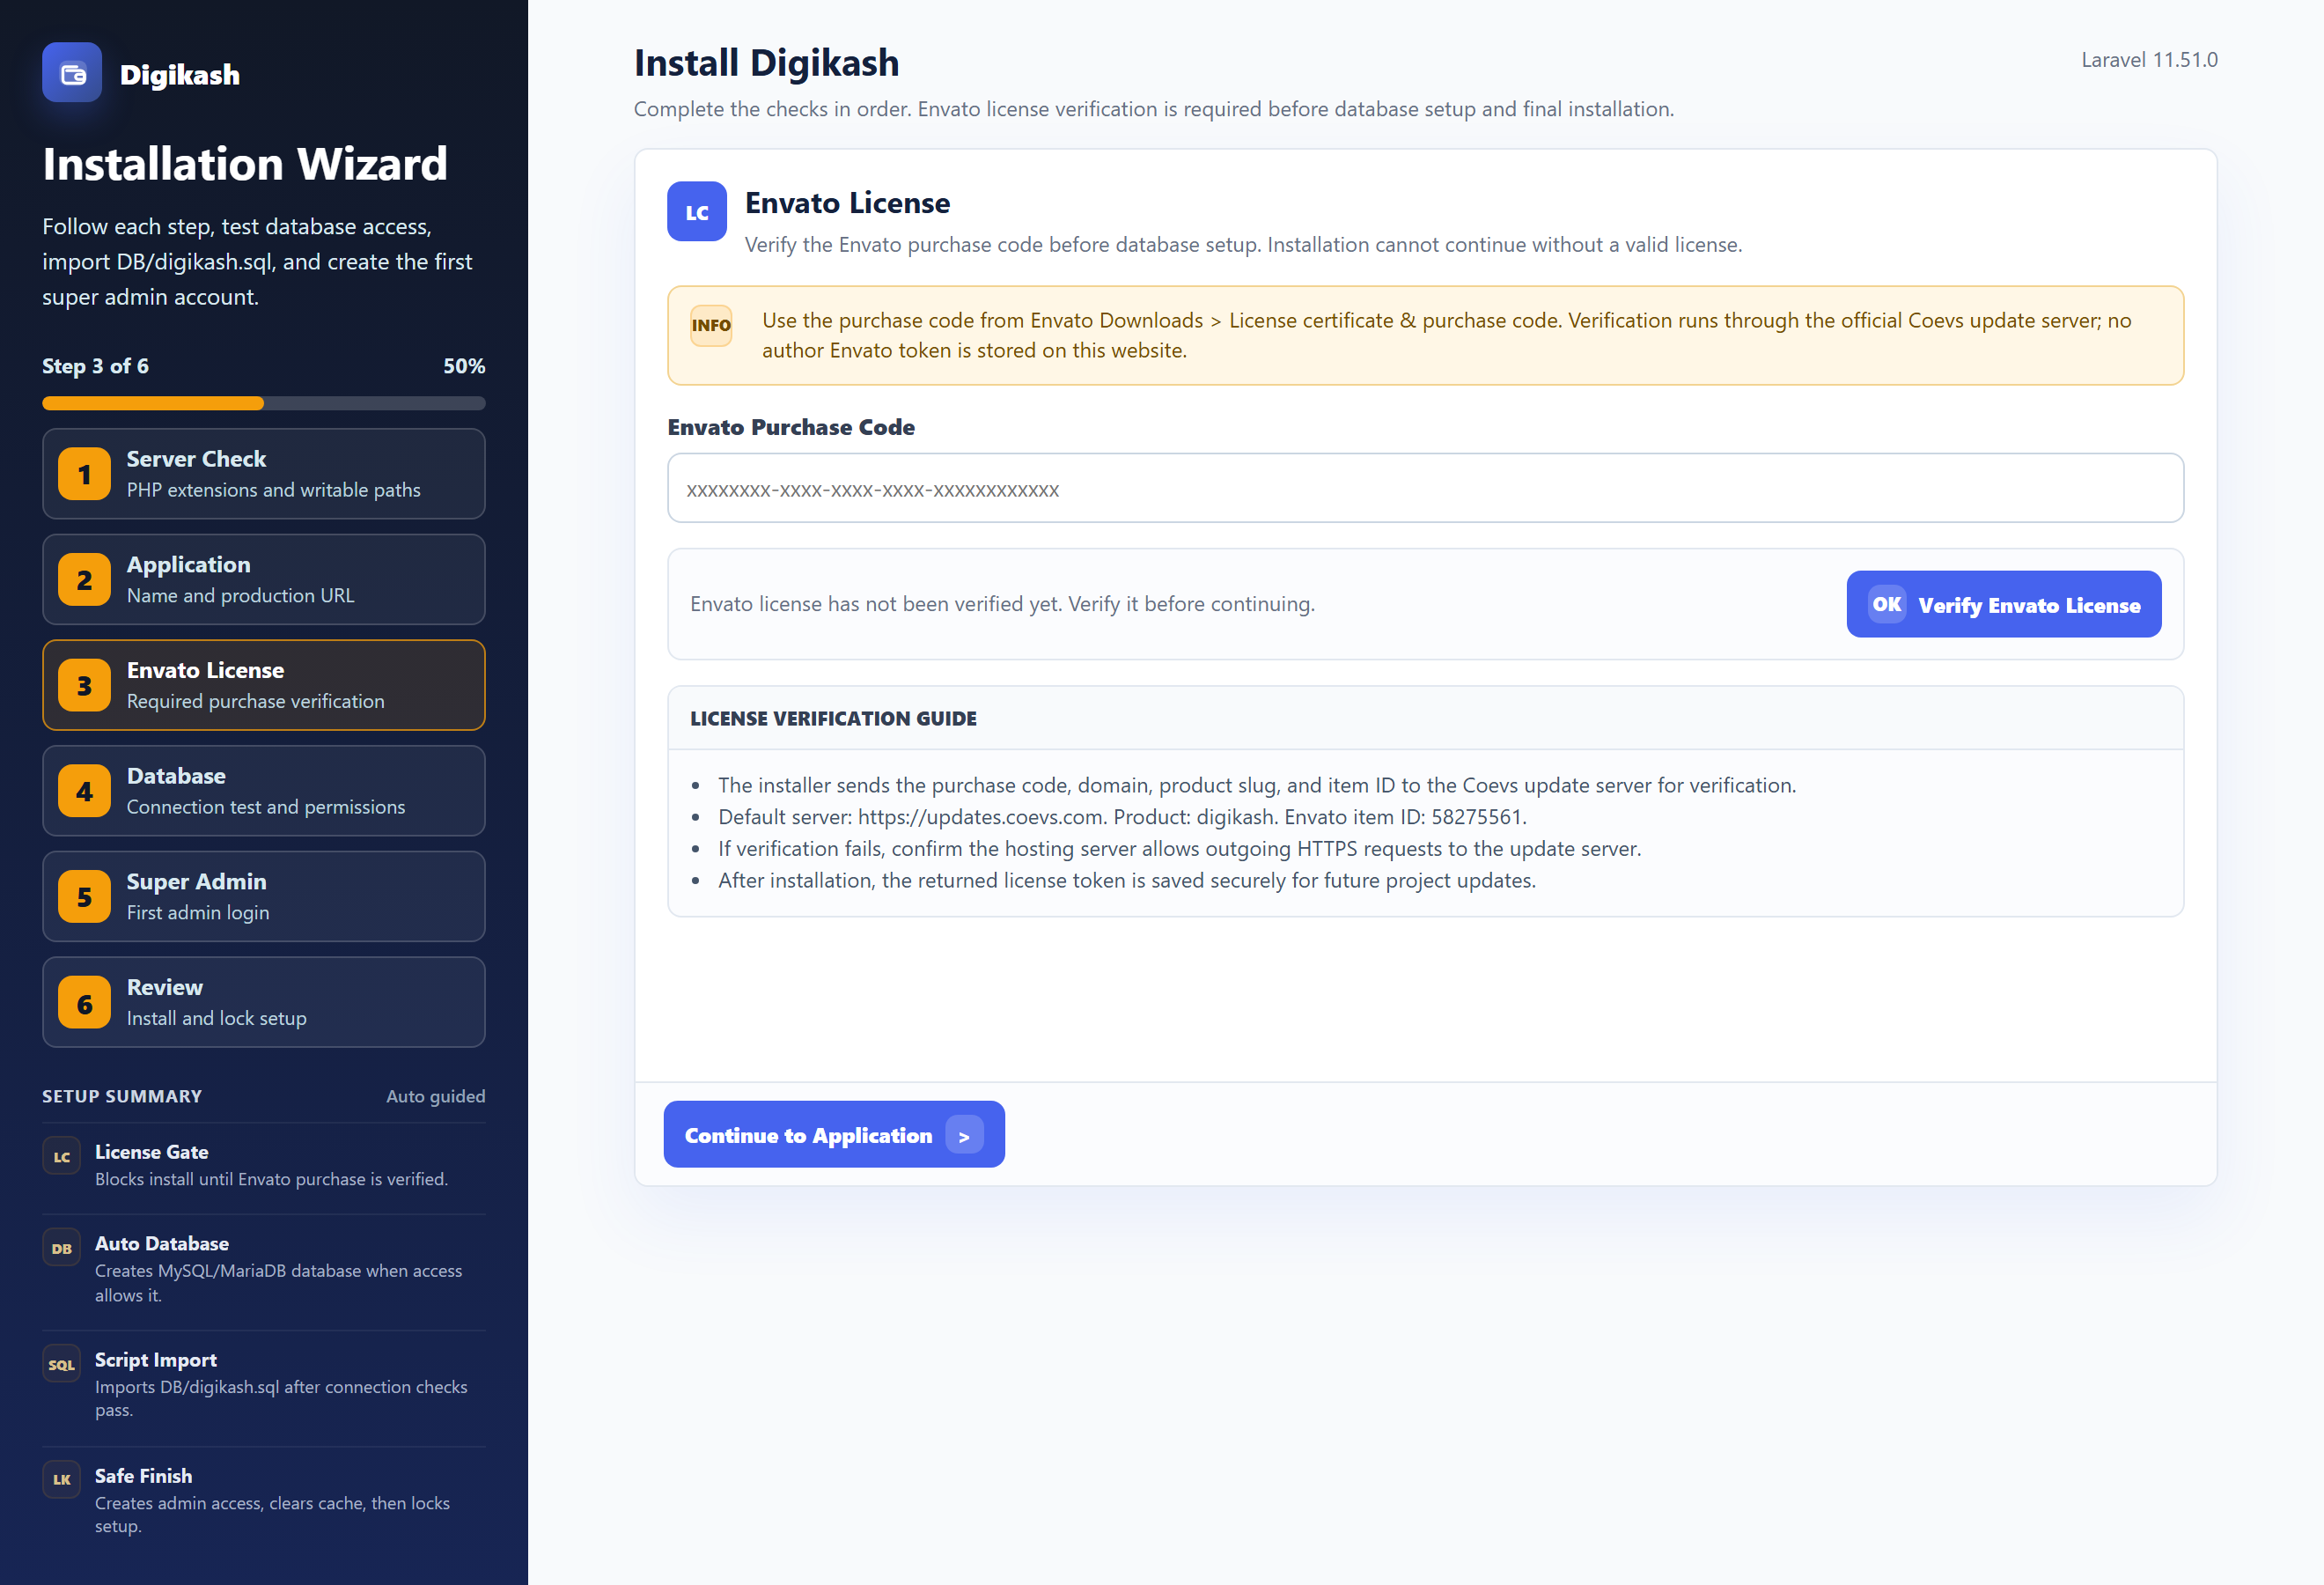Click the Auto guided label
This screenshot has height=1585, width=2324.
[435, 1097]
